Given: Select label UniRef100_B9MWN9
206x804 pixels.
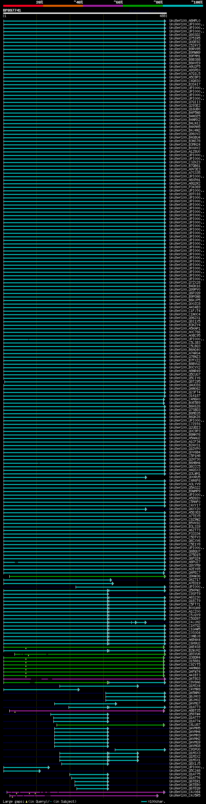Looking at the screenshot, I should point(185,53).
